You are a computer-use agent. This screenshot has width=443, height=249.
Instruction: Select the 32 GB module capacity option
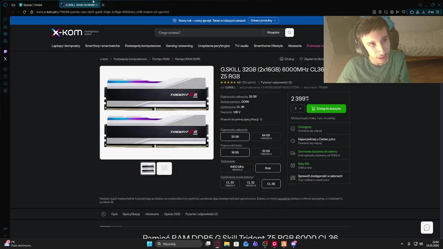[x=266, y=152]
